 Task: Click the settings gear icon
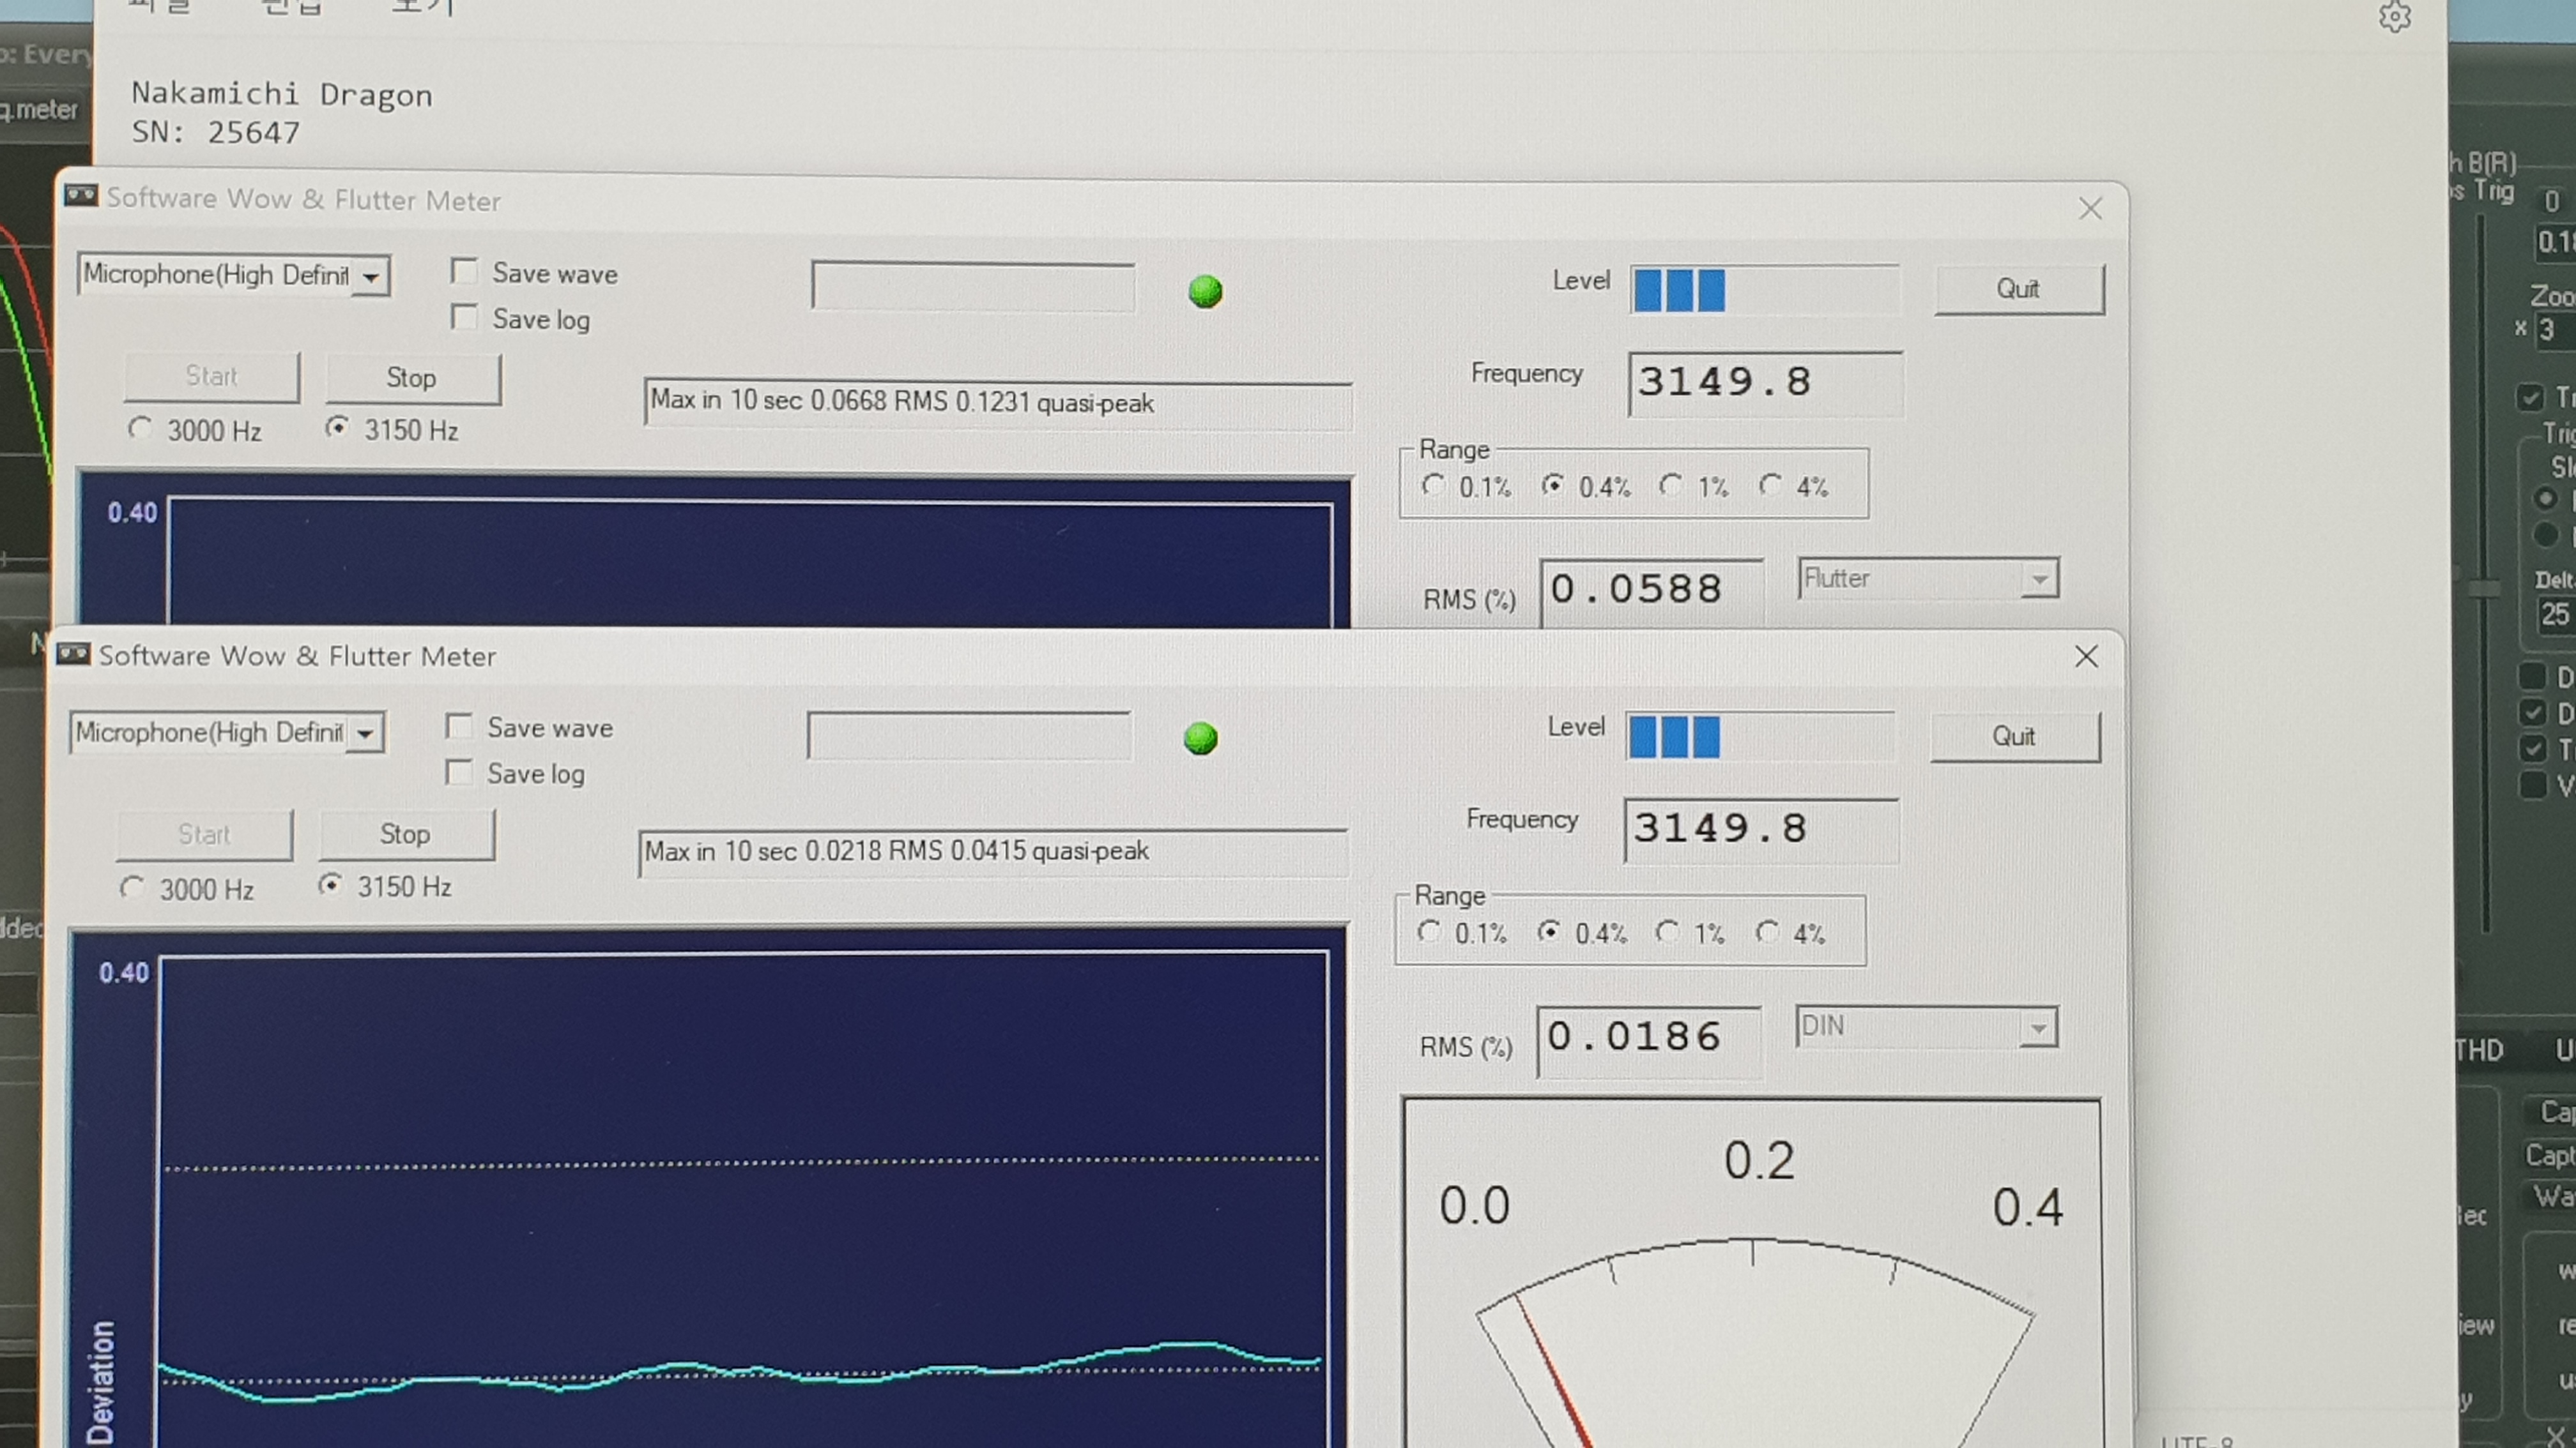(2394, 17)
